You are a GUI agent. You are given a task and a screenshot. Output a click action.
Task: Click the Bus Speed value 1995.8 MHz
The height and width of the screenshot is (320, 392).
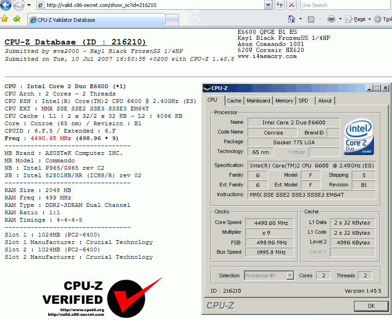pyautogui.click(x=269, y=252)
